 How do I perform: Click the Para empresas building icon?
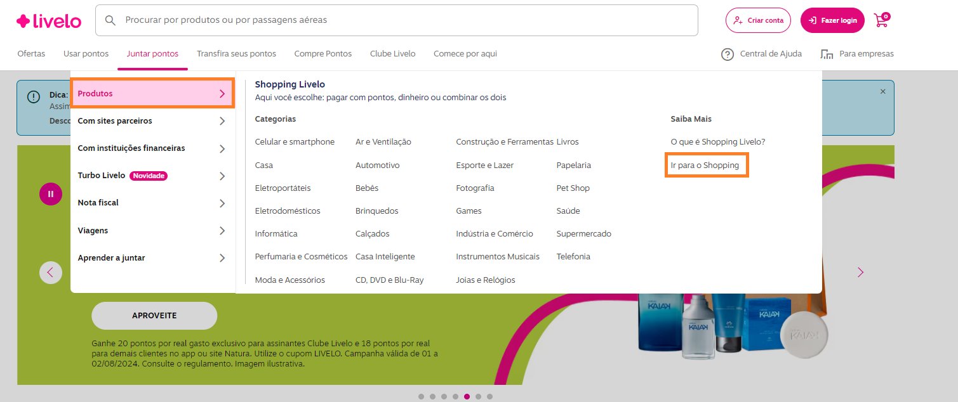(827, 54)
